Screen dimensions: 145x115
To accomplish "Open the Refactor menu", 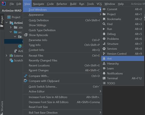I will coord(62,4).
